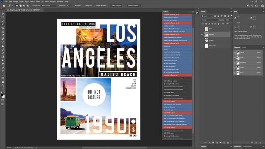Image resolution: width=265 pixels, height=149 pixels.
Task: Select the Pen tool
Action: click(3, 67)
